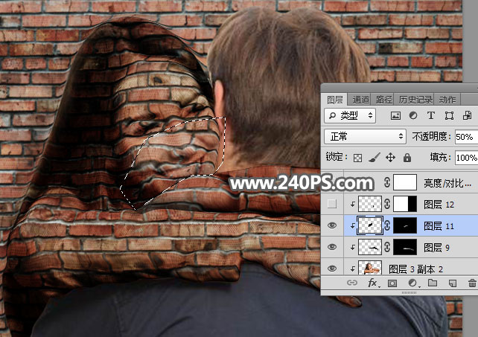Click clipping mask arrow on 图层 9
The height and width of the screenshot is (337, 478).
click(x=352, y=248)
